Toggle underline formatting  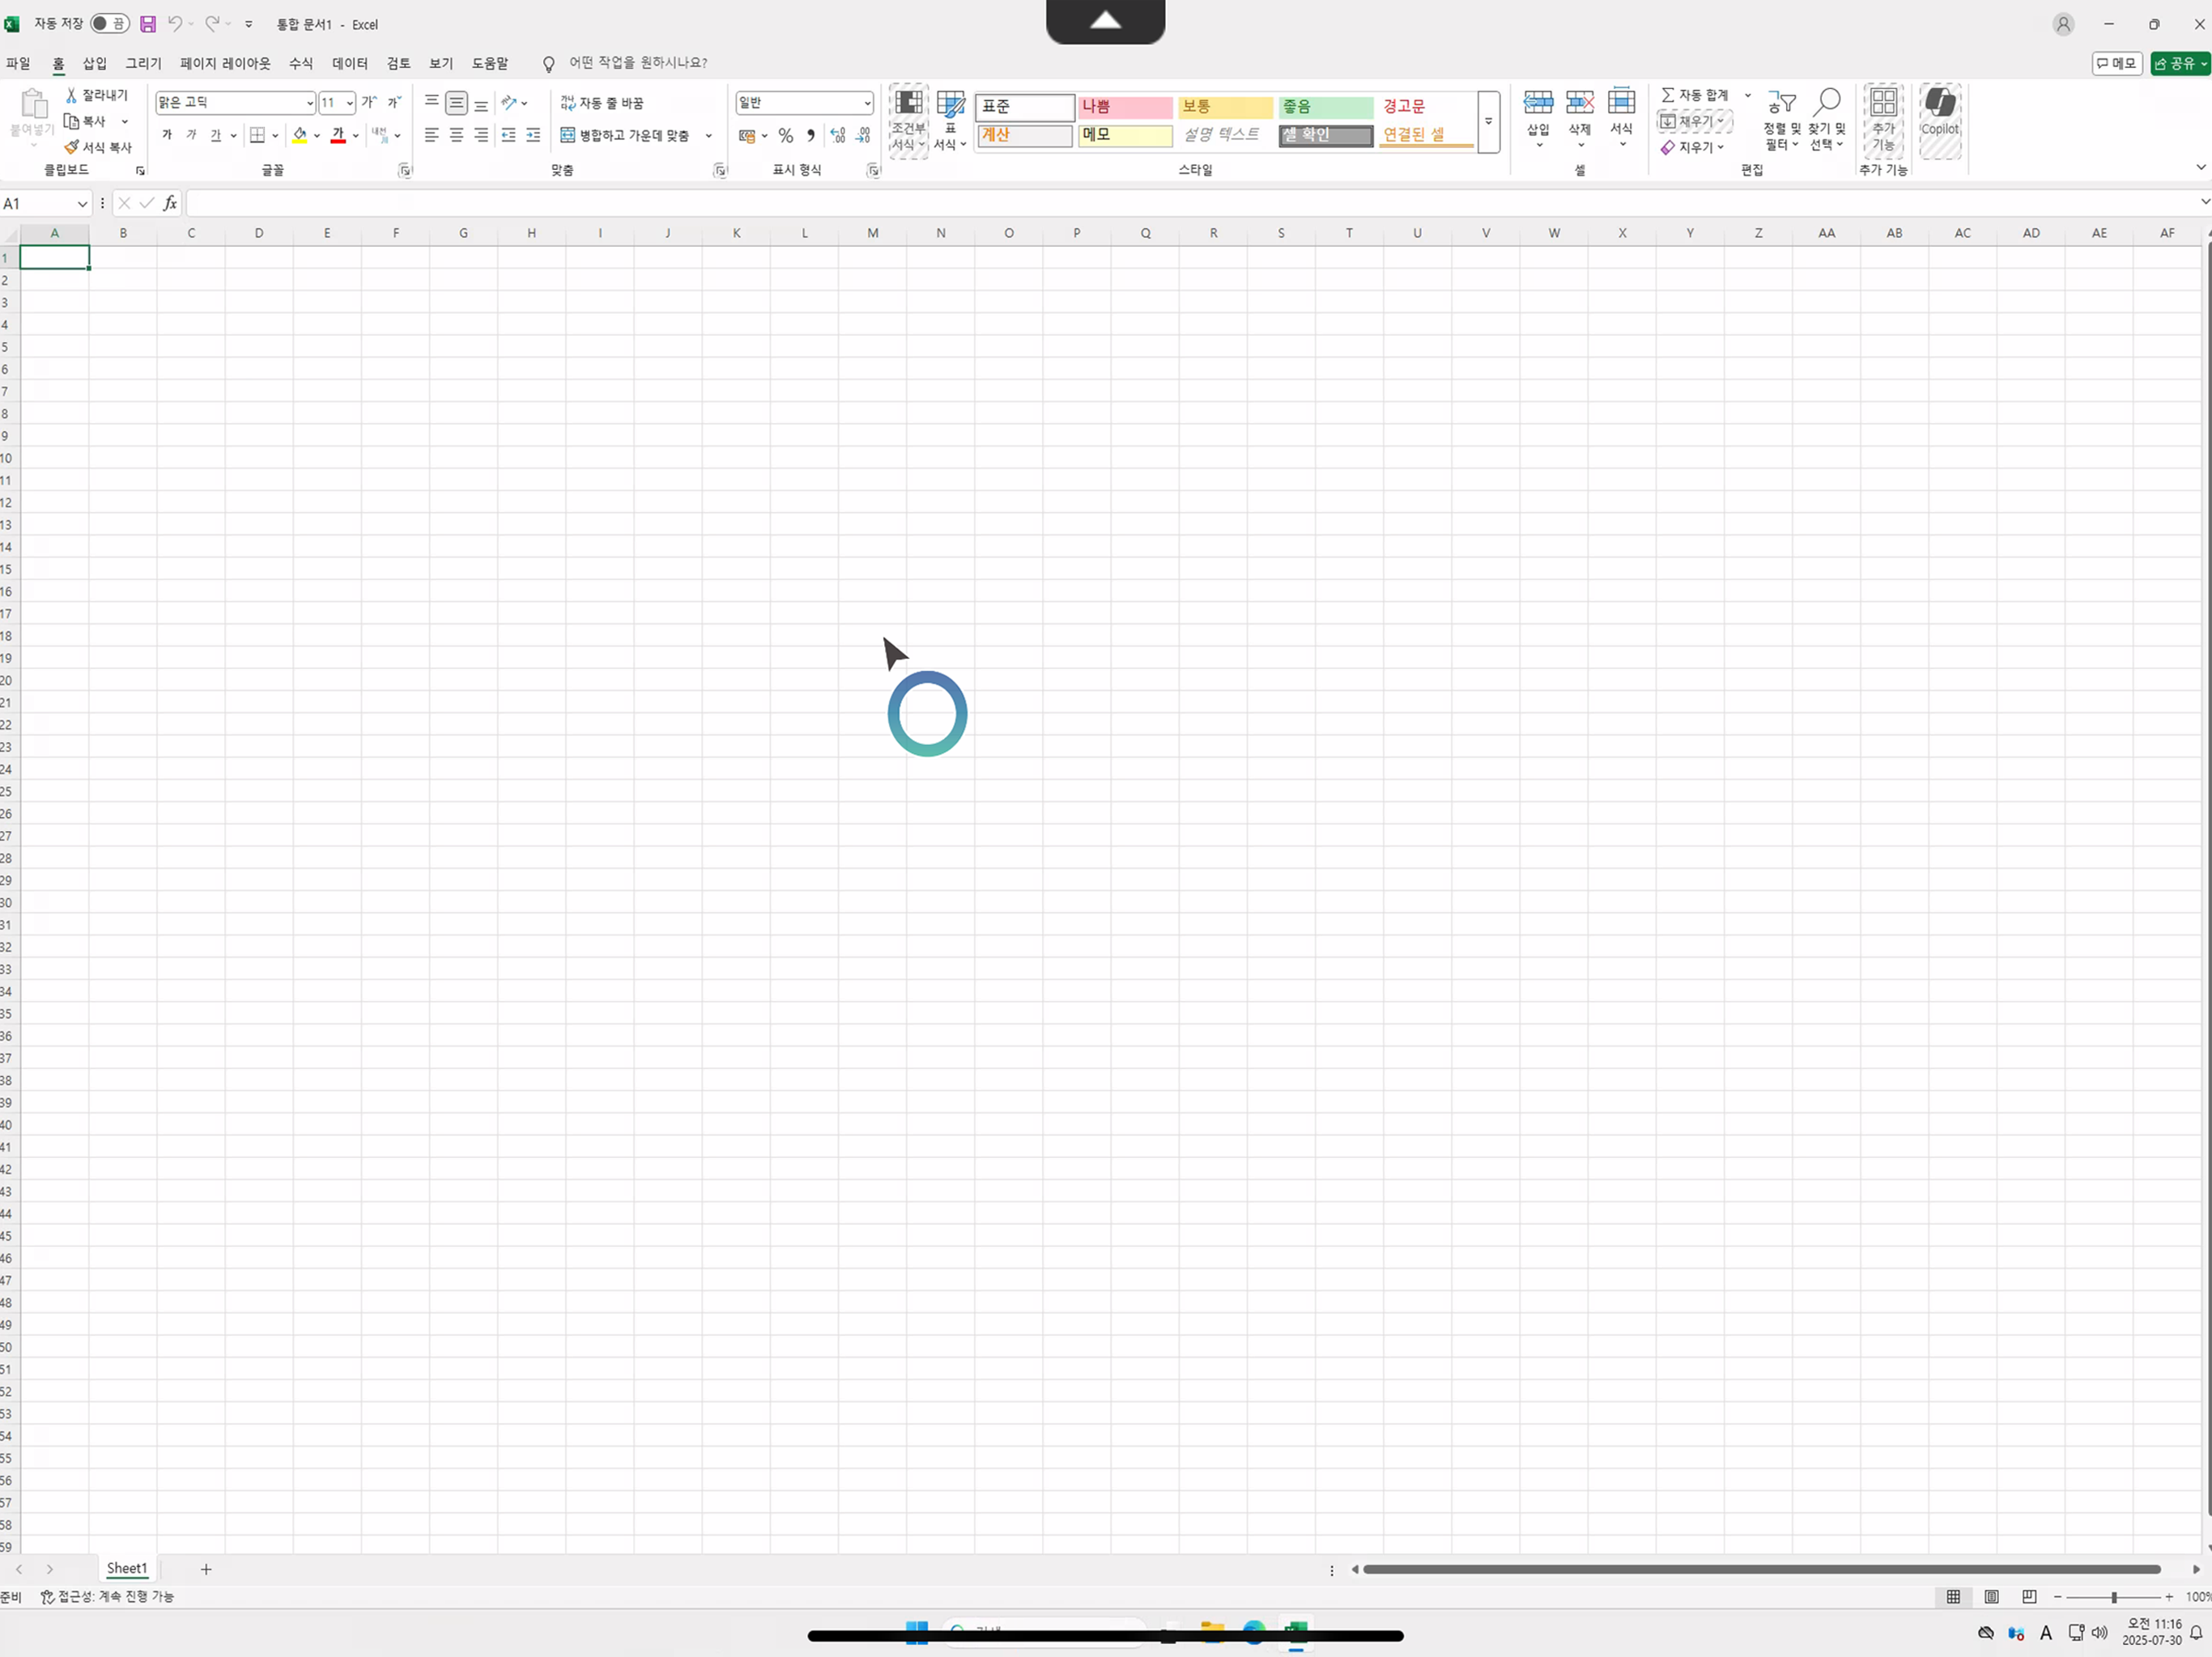click(216, 135)
